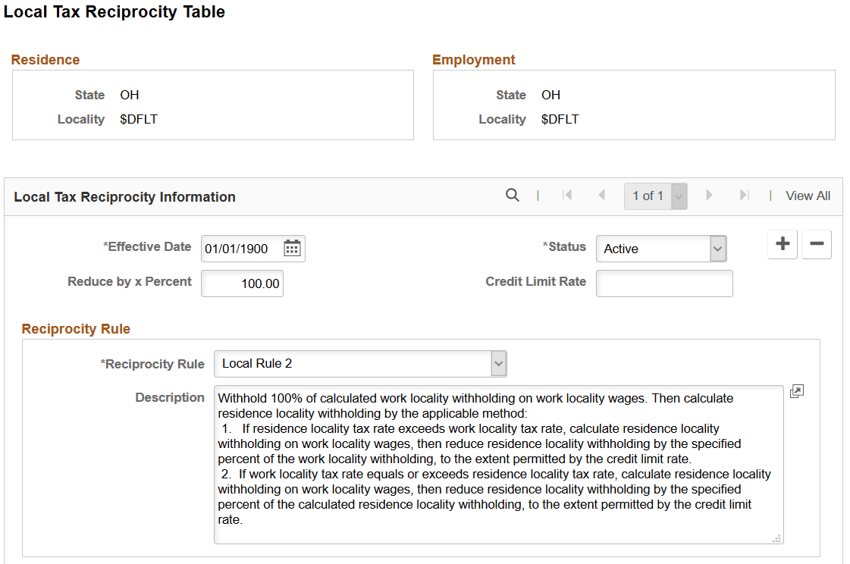Delete the current row with the minus button
The width and height of the screenshot is (850, 564).
tap(816, 244)
